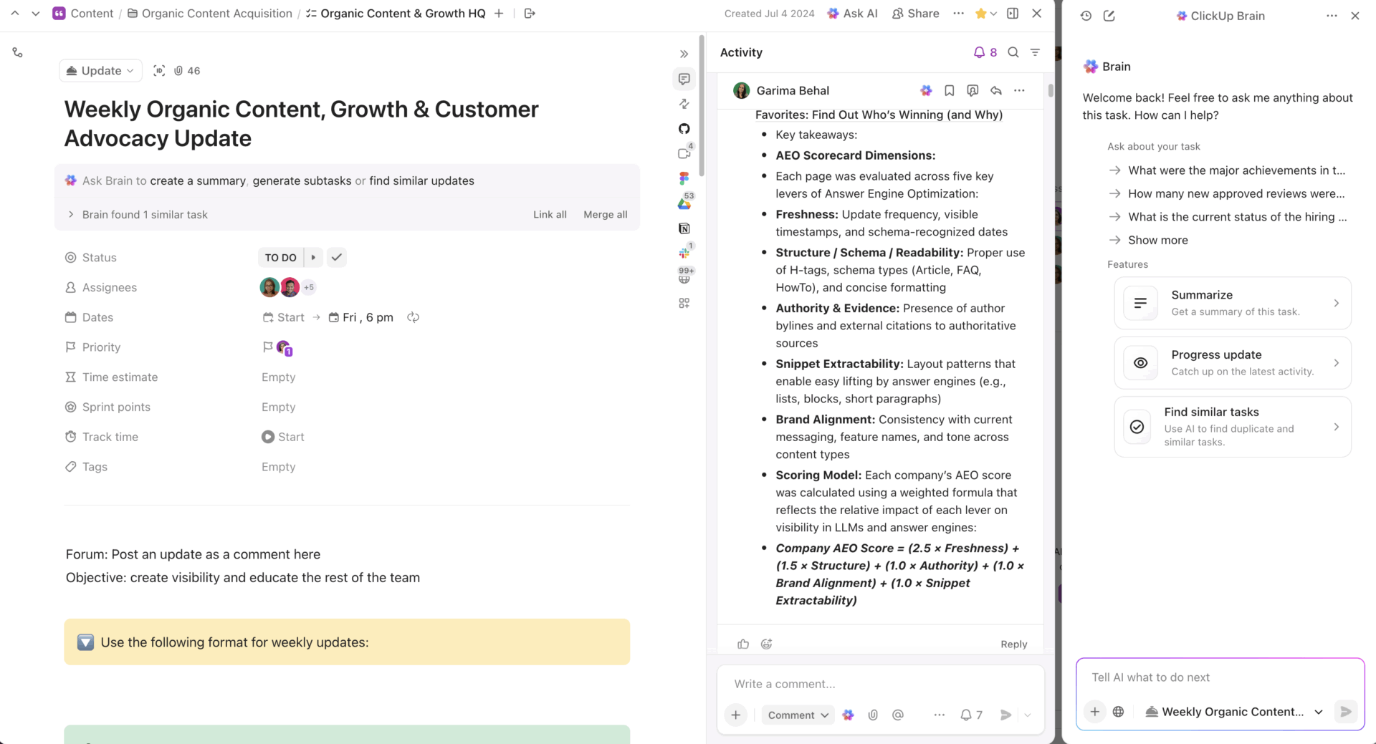Open ClickUp Brain sparkle icon in comment toolbar
This screenshot has width=1376, height=744.
pyautogui.click(x=848, y=715)
